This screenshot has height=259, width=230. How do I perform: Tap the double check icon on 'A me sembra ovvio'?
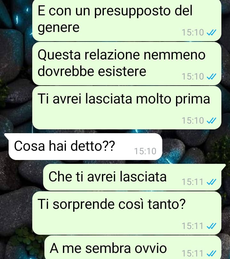click(x=211, y=253)
